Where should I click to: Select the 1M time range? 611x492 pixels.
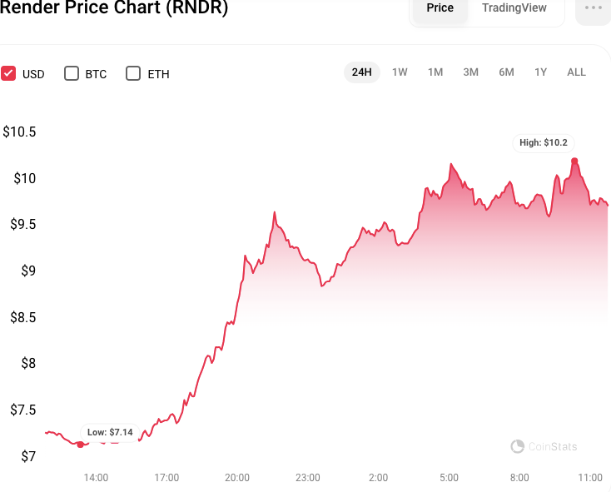[435, 72]
